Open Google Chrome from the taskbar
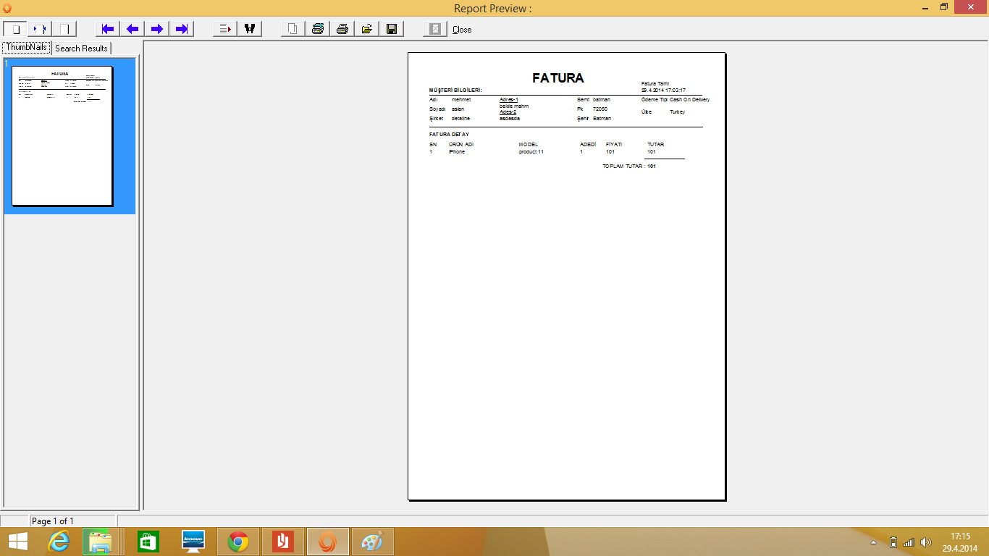Image resolution: width=989 pixels, height=556 pixels. click(x=238, y=542)
